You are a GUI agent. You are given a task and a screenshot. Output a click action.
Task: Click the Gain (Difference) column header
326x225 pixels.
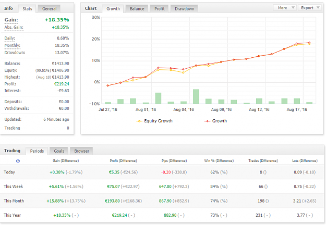tap(66, 160)
